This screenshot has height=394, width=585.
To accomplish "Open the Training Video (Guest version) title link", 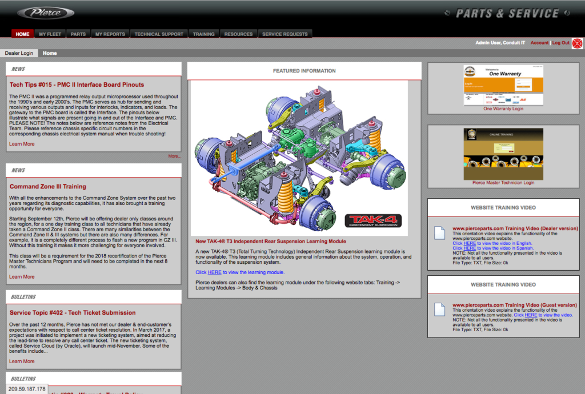I will point(515,305).
